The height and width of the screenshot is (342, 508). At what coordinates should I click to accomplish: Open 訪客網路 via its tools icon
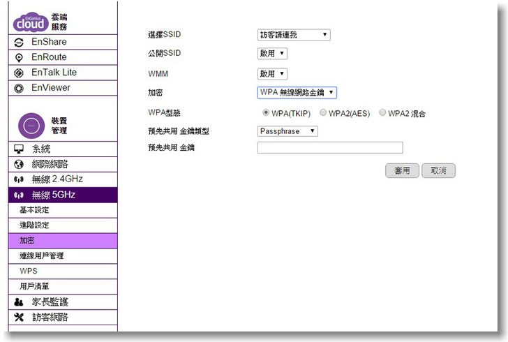(19, 318)
